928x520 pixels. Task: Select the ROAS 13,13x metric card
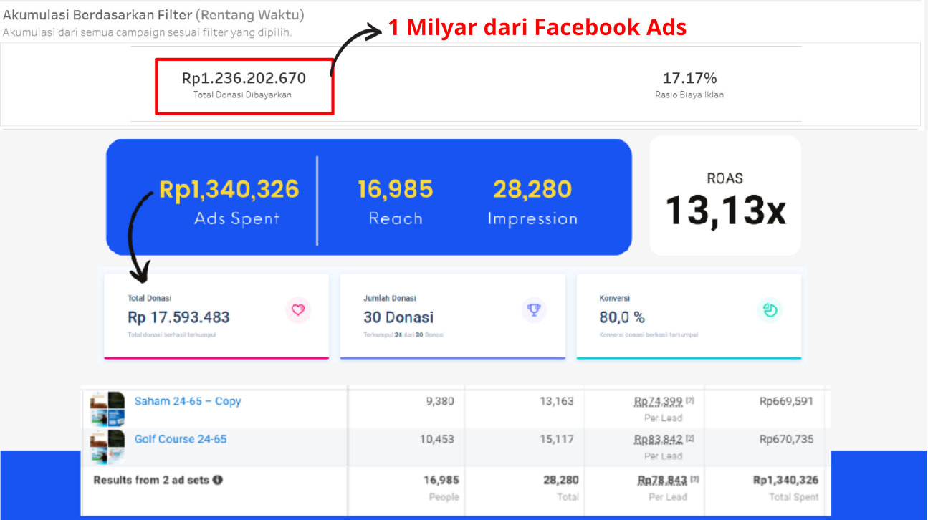pyautogui.click(x=724, y=196)
